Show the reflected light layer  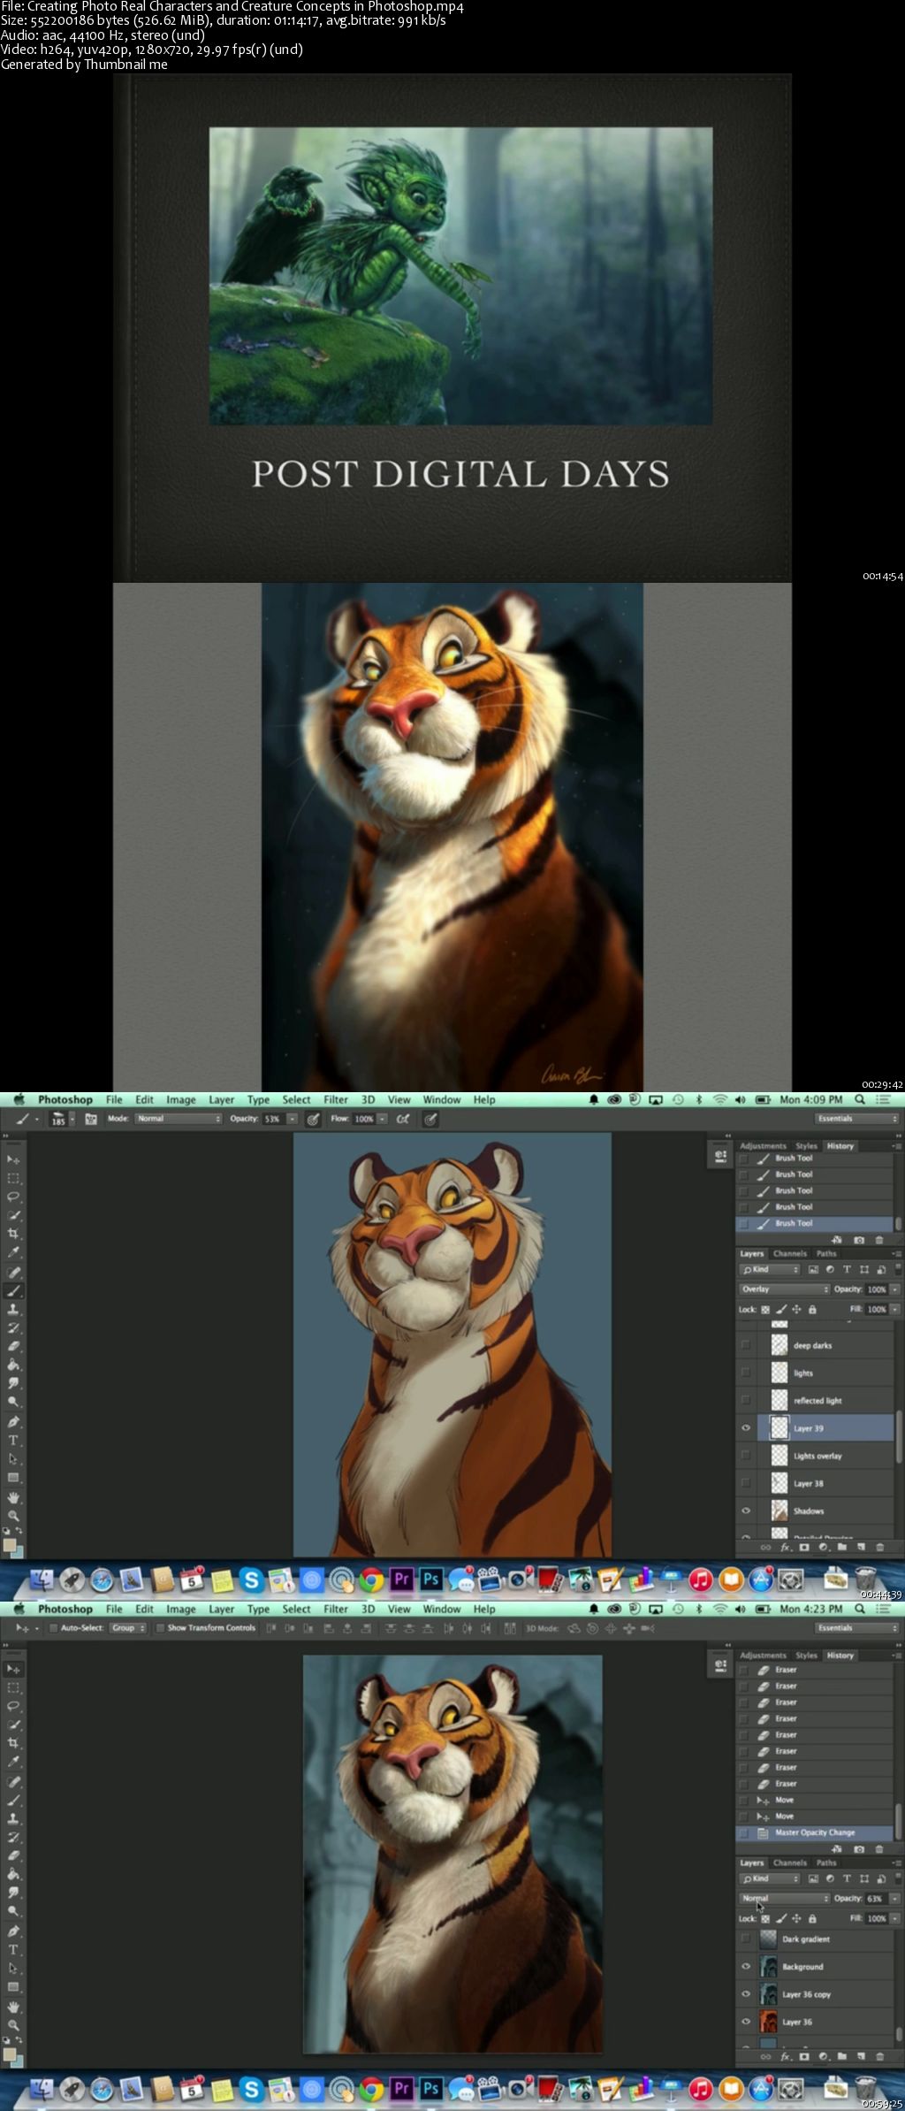[746, 1400]
